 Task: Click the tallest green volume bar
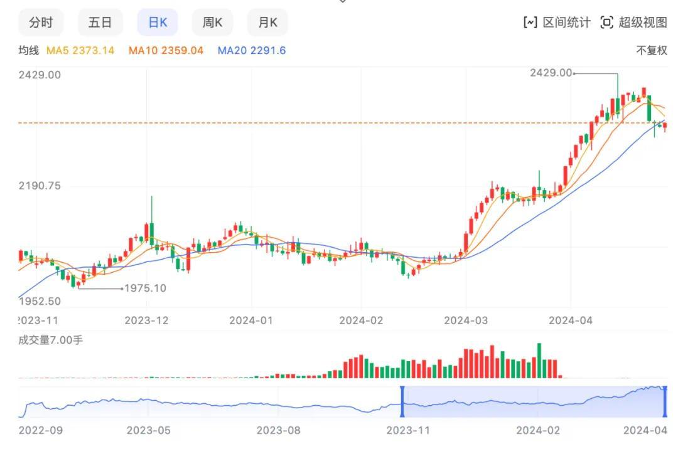pos(539,361)
